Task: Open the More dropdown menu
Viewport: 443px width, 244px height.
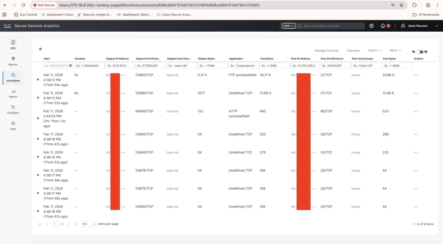Action: [395, 51]
